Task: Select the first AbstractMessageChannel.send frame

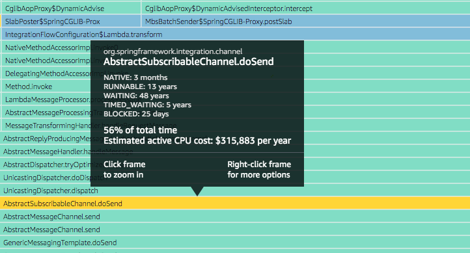Action: pyautogui.click(x=235, y=217)
